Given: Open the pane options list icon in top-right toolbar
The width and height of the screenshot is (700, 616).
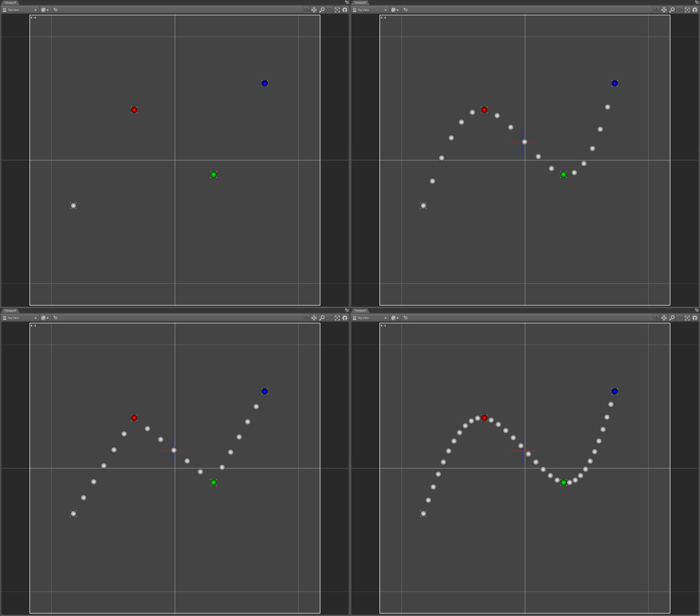Looking at the screenshot, I should tap(406, 9).
